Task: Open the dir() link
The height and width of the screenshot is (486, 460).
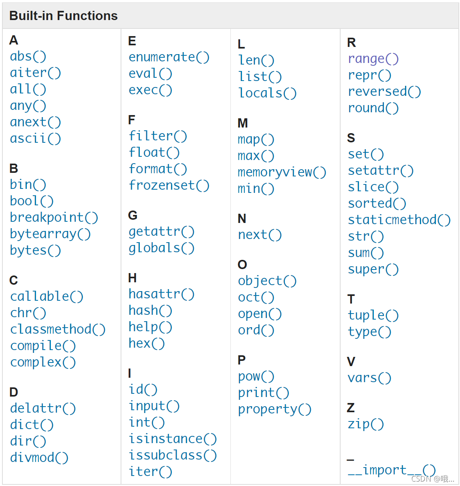Action: click(x=28, y=441)
